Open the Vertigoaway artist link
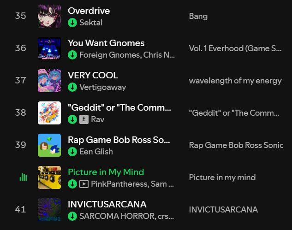The height and width of the screenshot is (230, 292). pos(102,87)
